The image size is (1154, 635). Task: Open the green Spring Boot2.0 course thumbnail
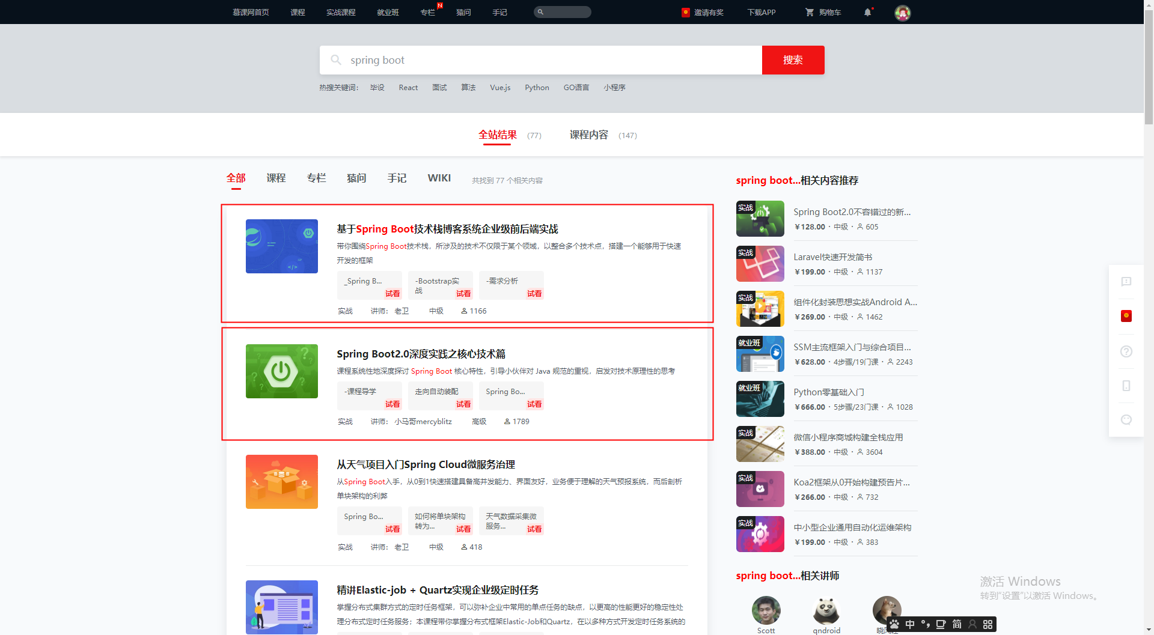tap(282, 371)
